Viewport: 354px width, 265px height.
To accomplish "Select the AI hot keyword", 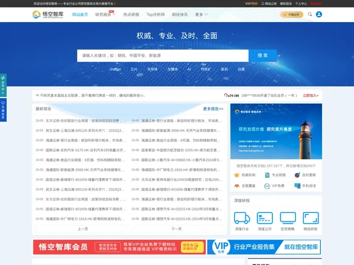I will [x=189, y=69].
